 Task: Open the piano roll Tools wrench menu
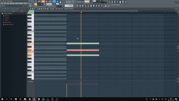coord(30,9)
